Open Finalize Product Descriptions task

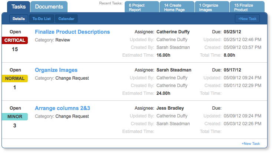pos(72,32)
